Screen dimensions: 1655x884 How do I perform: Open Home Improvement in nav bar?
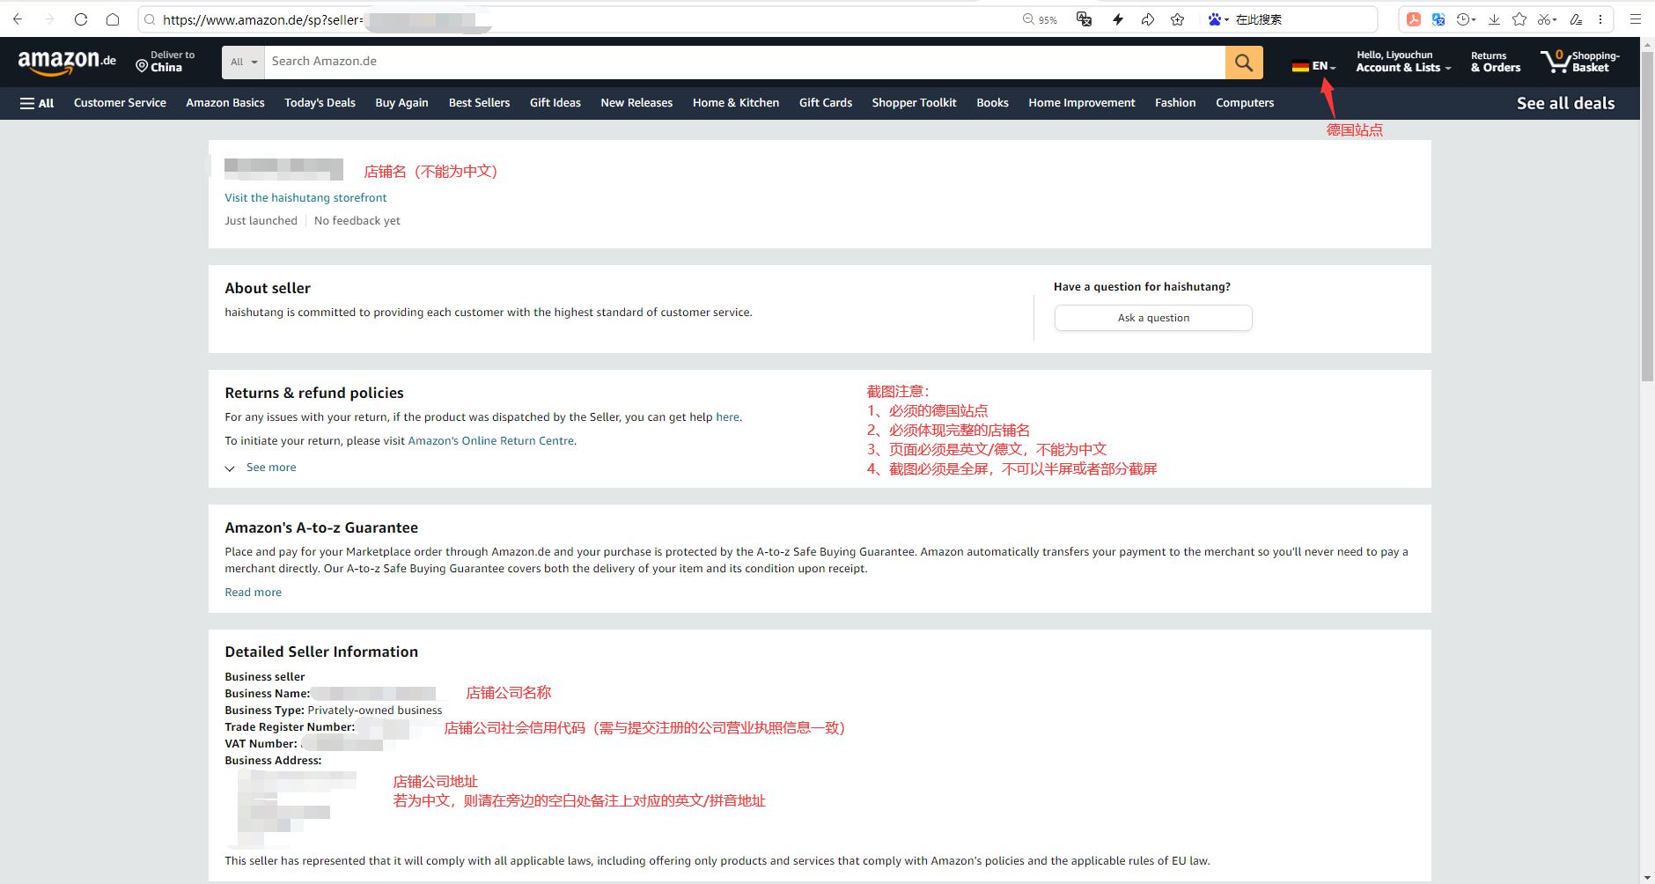click(1082, 103)
